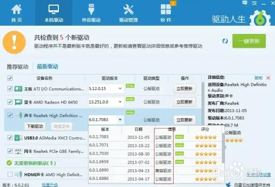Click WHQL badge on 主板 row
The image size is (275, 187).
point(130,86)
